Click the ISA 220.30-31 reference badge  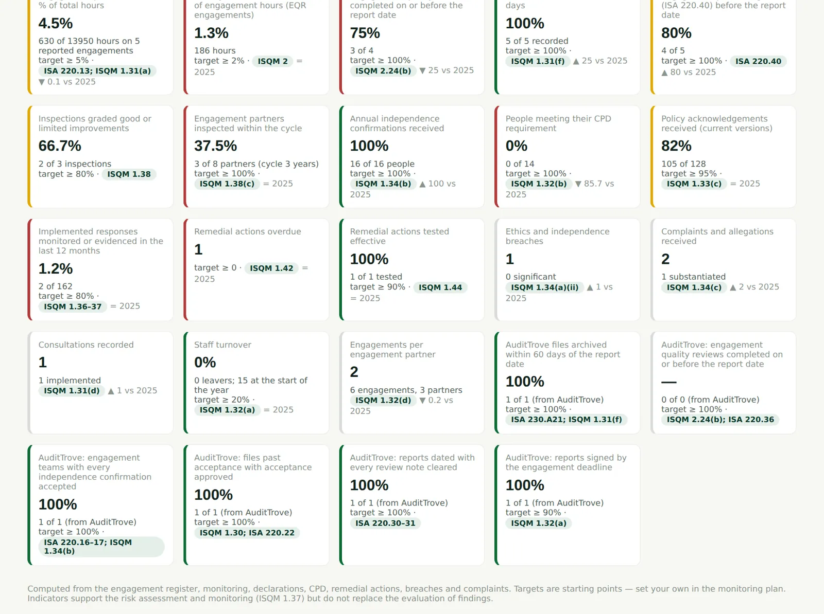tap(385, 523)
